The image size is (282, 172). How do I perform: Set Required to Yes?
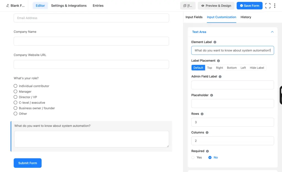tap(193, 158)
